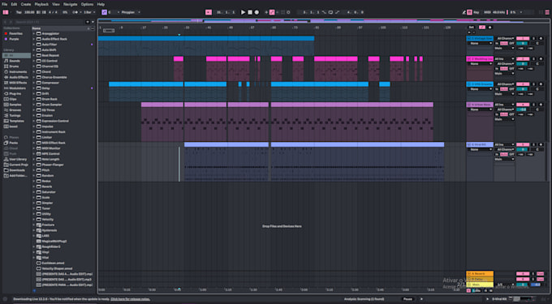The width and height of the screenshot is (552, 304).
Task: Toggle the Follow playback button
Action: [209, 12]
